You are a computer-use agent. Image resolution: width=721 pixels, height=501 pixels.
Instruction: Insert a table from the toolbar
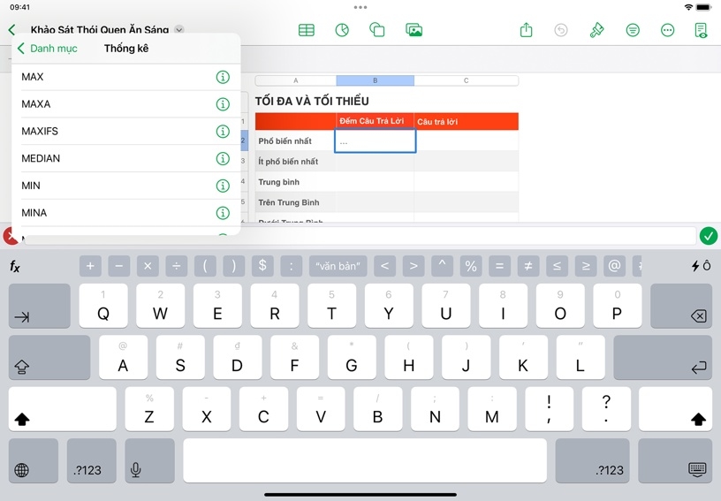[x=307, y=30]
